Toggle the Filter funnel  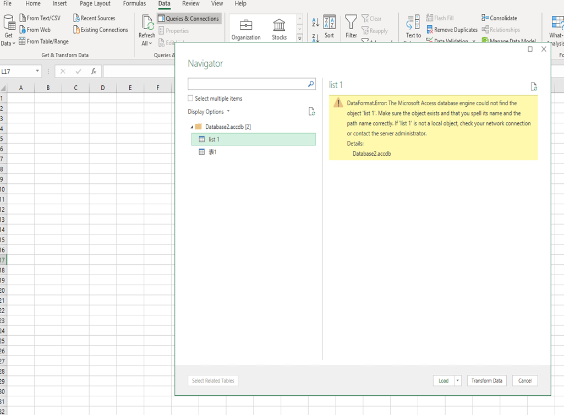point(351,26)
